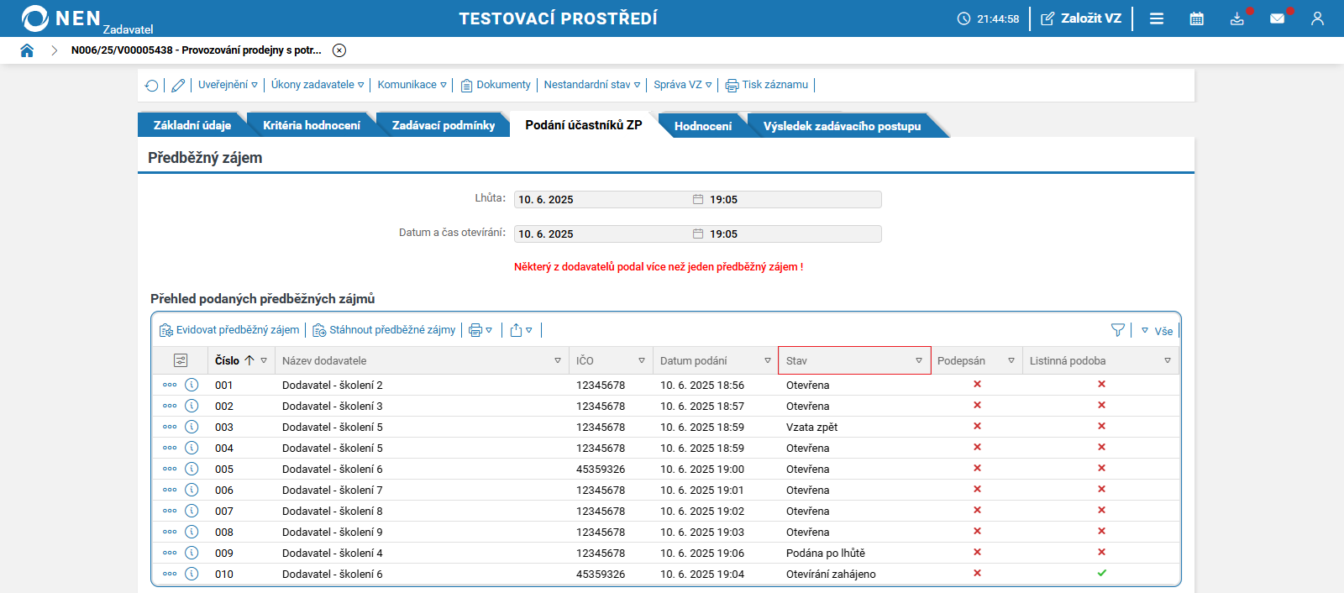Switch to the Zadávací podmínky tab
Viewport: 1344px width, 593px height.
click(x=444, y=125)
